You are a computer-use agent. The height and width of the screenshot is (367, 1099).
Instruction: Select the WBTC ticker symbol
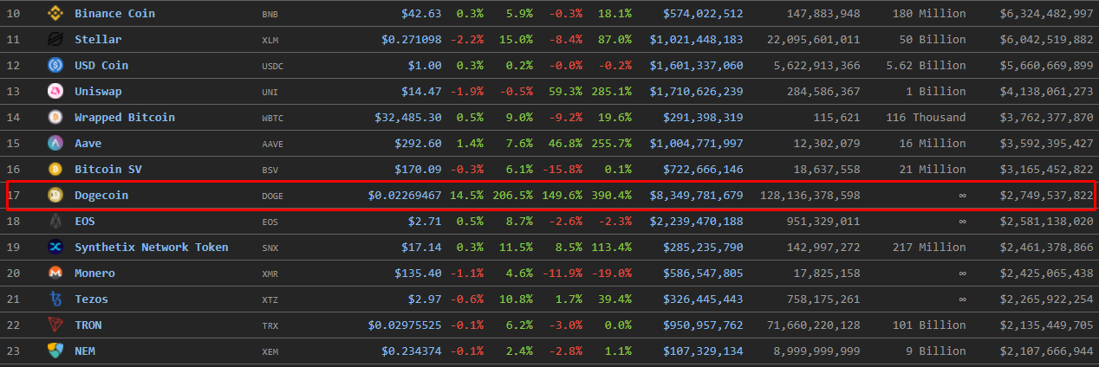[x=272, y=119]
